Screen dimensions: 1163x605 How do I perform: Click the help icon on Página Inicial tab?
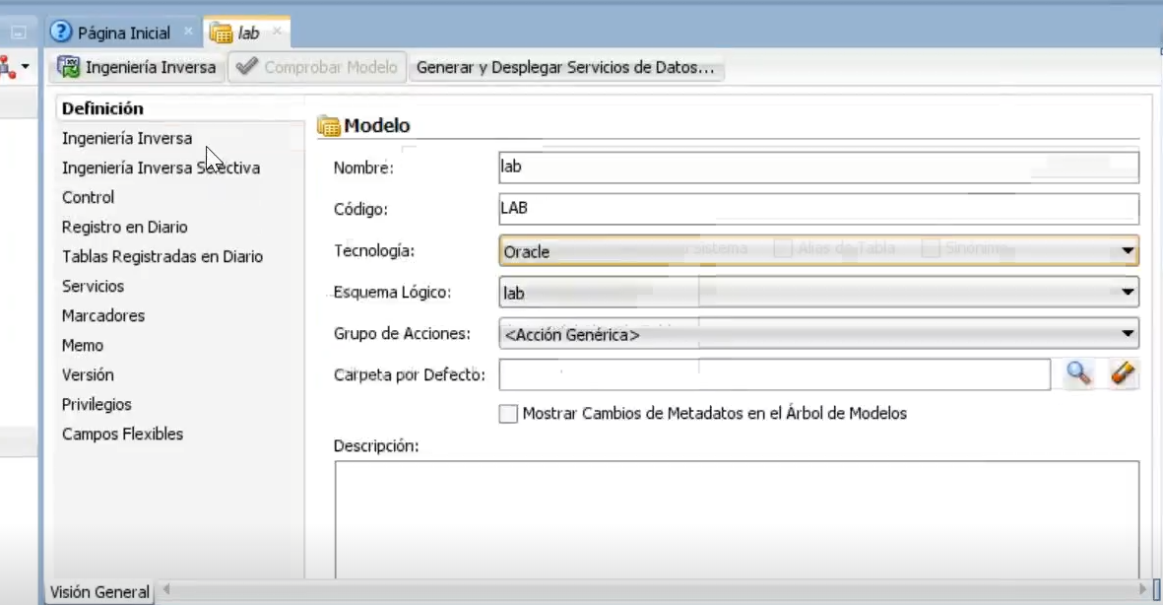pos(62,31)
